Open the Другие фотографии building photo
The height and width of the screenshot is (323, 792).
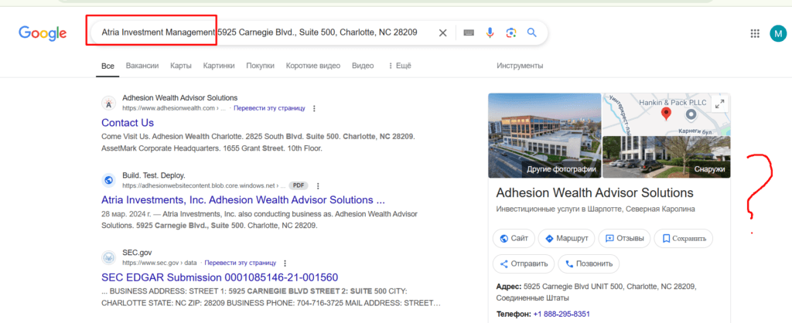(544, 135)
